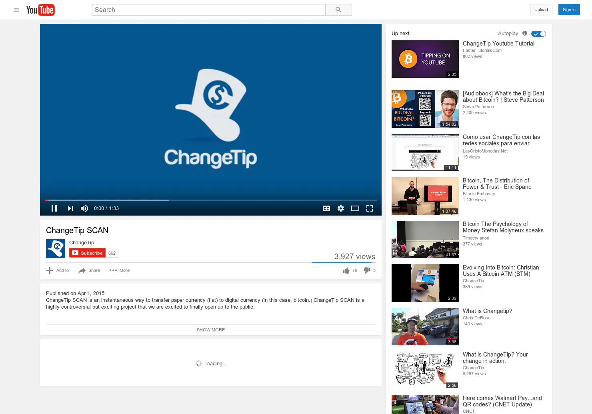Skip to the next video
Viewport: 592px width, 414px height.
pos(70,208)
